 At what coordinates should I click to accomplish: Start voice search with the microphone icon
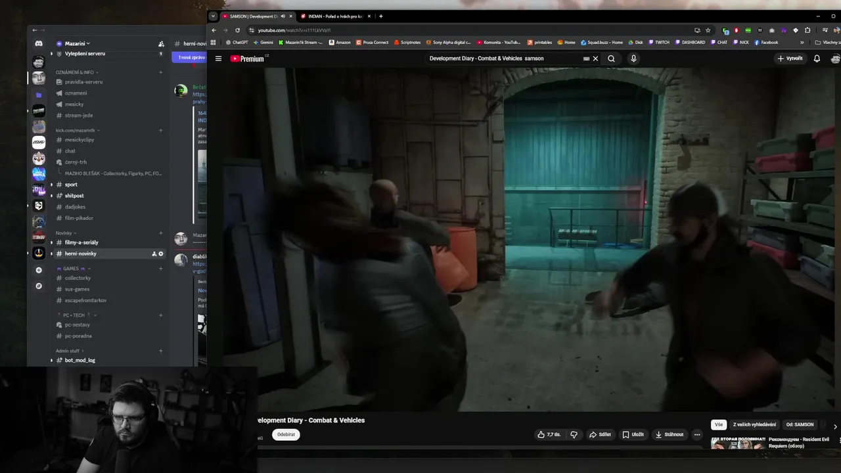point(633,58)
